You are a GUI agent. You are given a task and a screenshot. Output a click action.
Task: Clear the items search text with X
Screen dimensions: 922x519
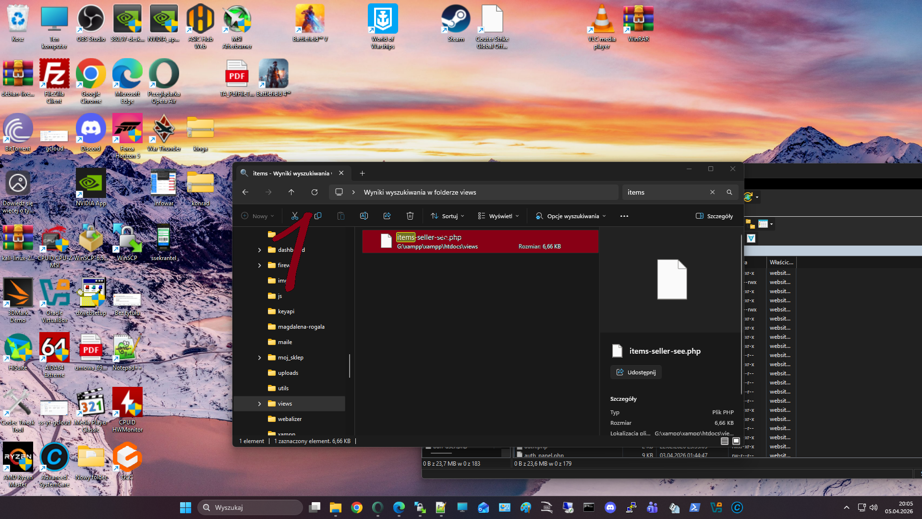tap(713, 192)
